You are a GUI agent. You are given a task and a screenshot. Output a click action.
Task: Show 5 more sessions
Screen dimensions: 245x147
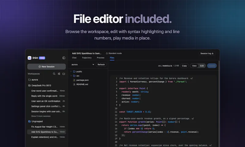coord(41,116)
